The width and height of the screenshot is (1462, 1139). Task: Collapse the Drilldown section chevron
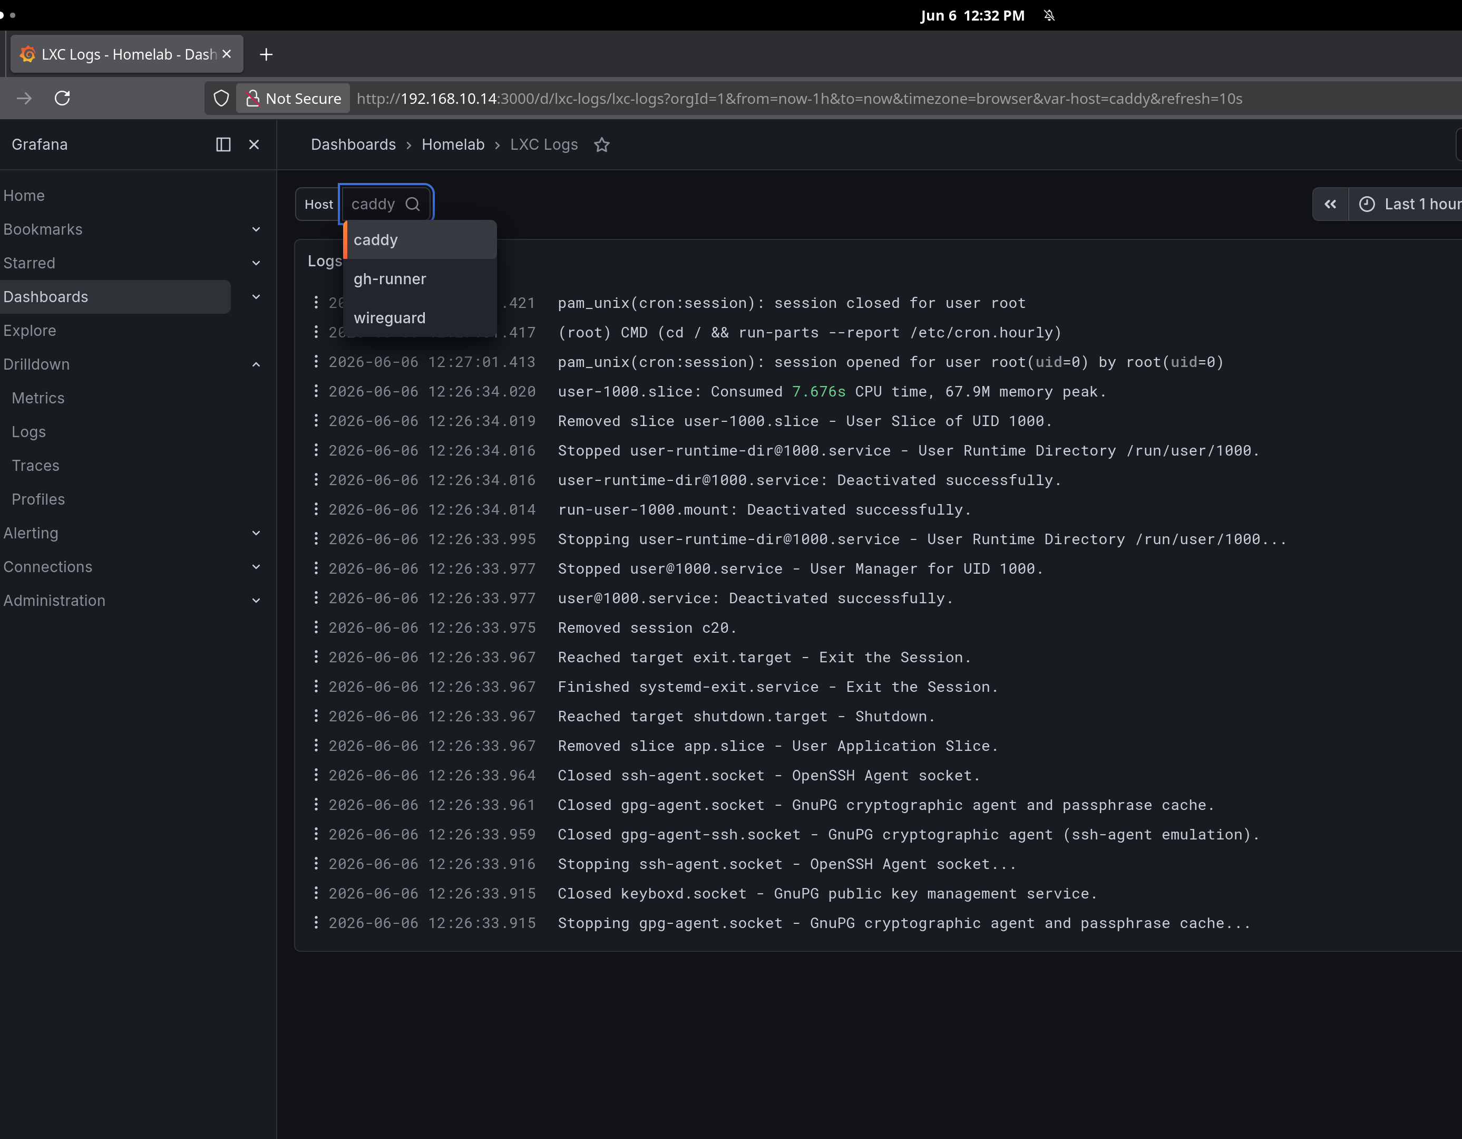pyautogui.click(x=256, y=364)
